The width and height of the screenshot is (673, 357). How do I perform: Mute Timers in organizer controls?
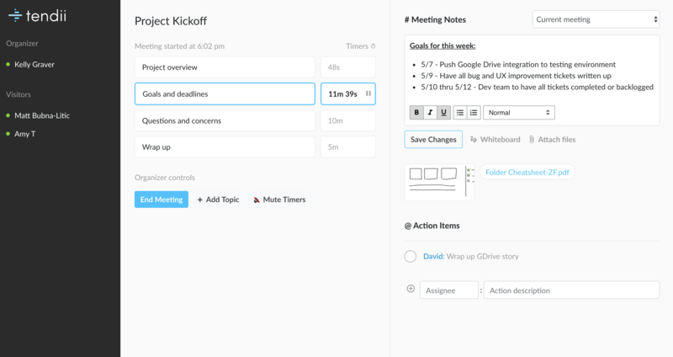280,200
